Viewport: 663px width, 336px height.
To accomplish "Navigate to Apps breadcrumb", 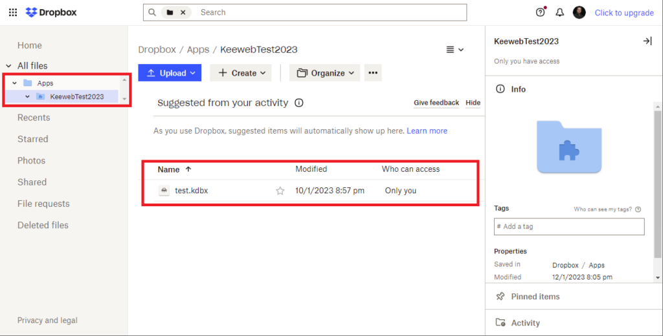I will pyautogui.click(x=198, y=49).
